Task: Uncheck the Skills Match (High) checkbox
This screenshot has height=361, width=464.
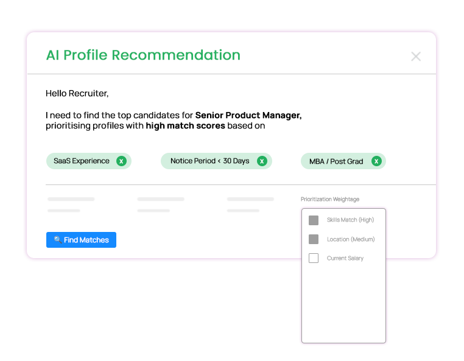Action: 314,220
